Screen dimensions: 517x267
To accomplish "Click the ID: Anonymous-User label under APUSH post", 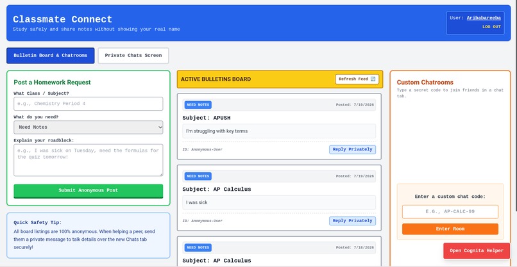I will [x=202, y=149].
